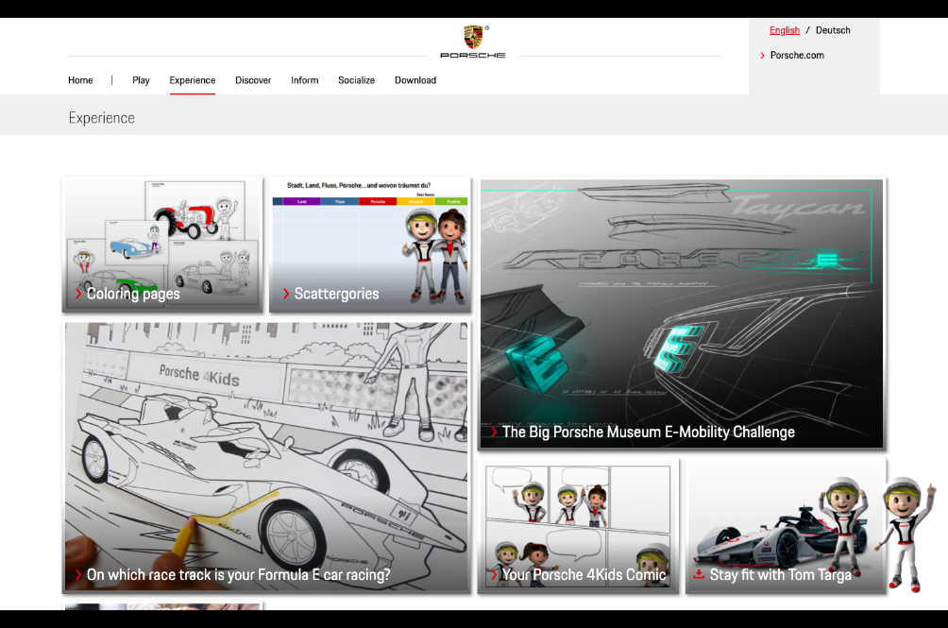The width and height of the screenshot is (948, 628).
Task: Go to the Download section
Action: pyautogui.click(x=415, y=79)
